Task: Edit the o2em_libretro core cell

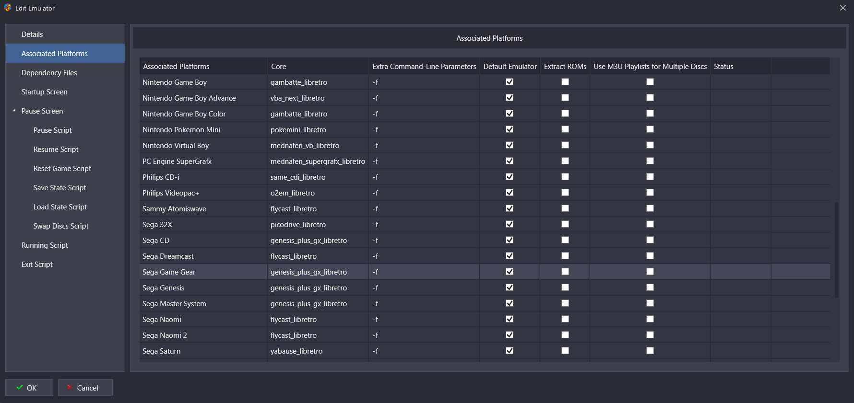Action: [318, 193]
